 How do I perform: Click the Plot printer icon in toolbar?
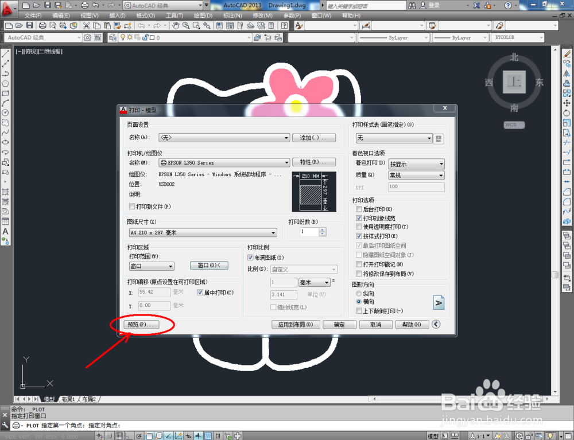pos(42,25)
